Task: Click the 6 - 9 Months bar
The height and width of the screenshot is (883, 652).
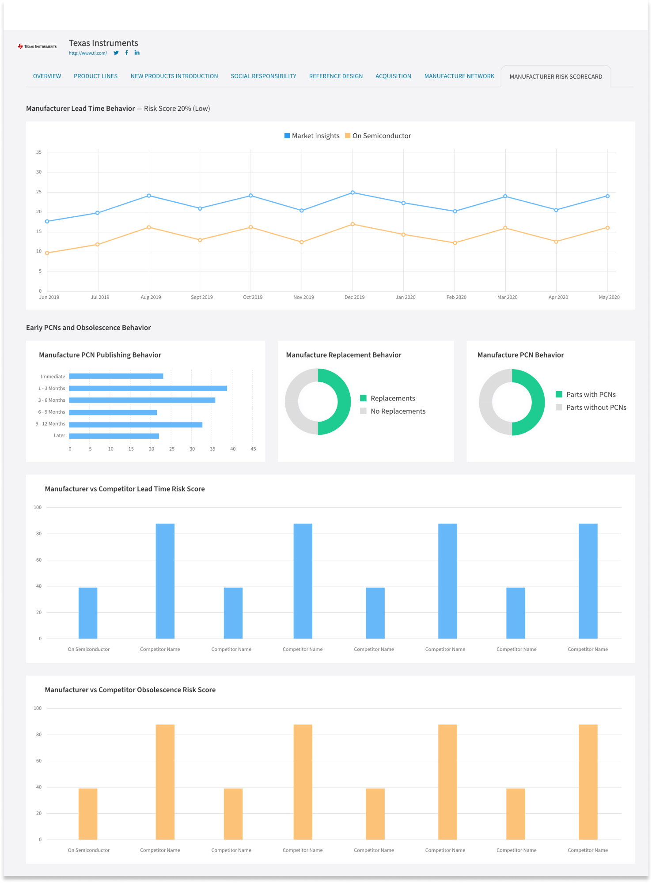Action: tap(113, 412)
